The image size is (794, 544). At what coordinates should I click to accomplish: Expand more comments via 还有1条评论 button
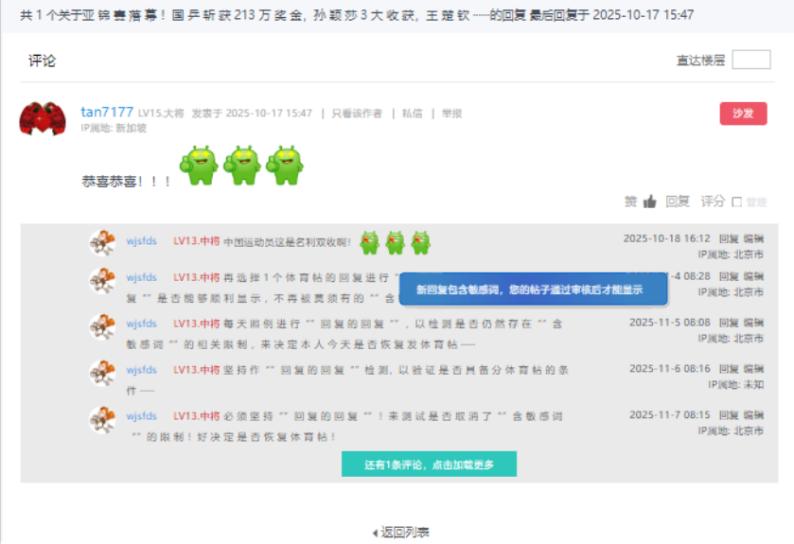[429, 465]
